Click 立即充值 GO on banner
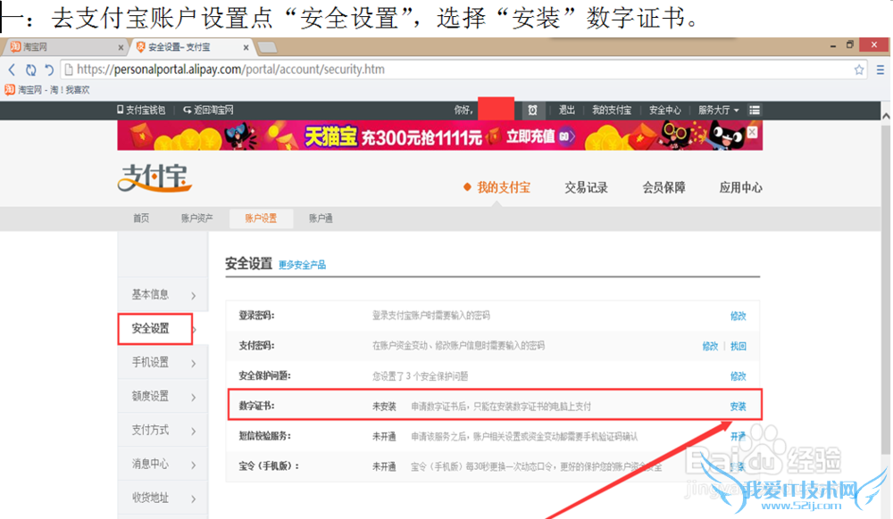The width and height of the screenshot is (893, 519). click(x=540, y=136)
